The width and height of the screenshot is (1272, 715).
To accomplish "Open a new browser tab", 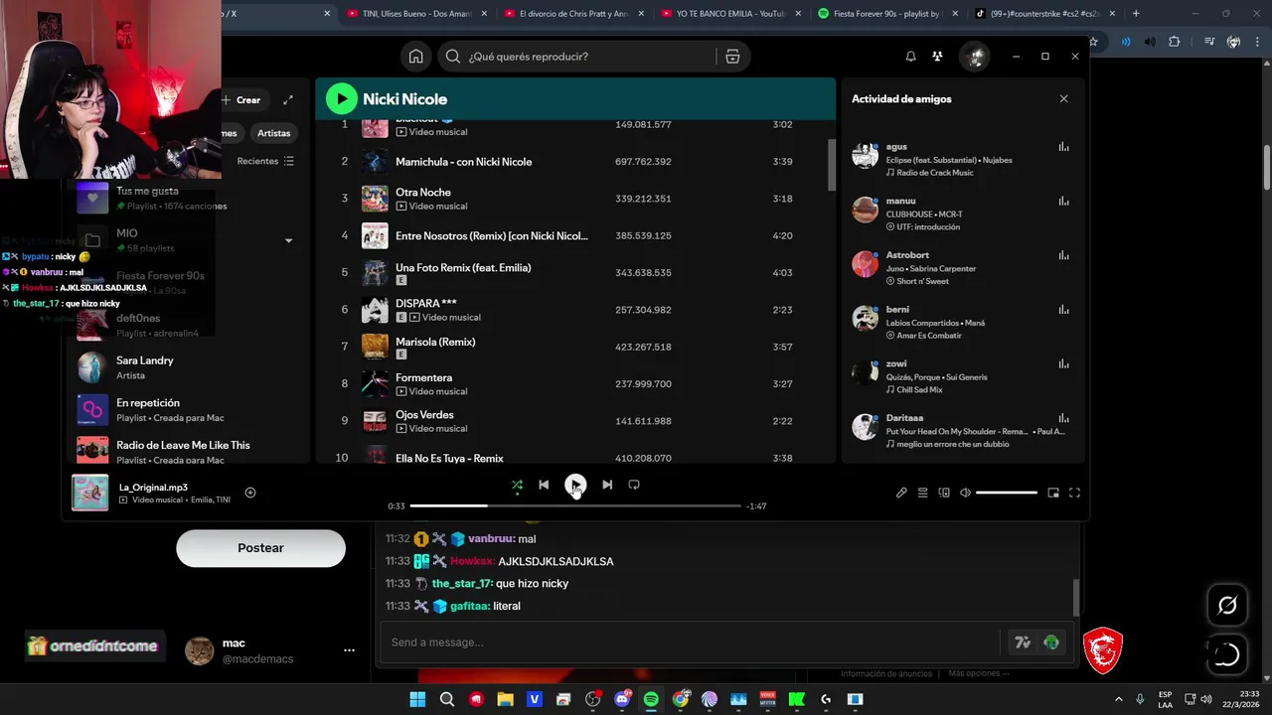I will coord(1136,14).
